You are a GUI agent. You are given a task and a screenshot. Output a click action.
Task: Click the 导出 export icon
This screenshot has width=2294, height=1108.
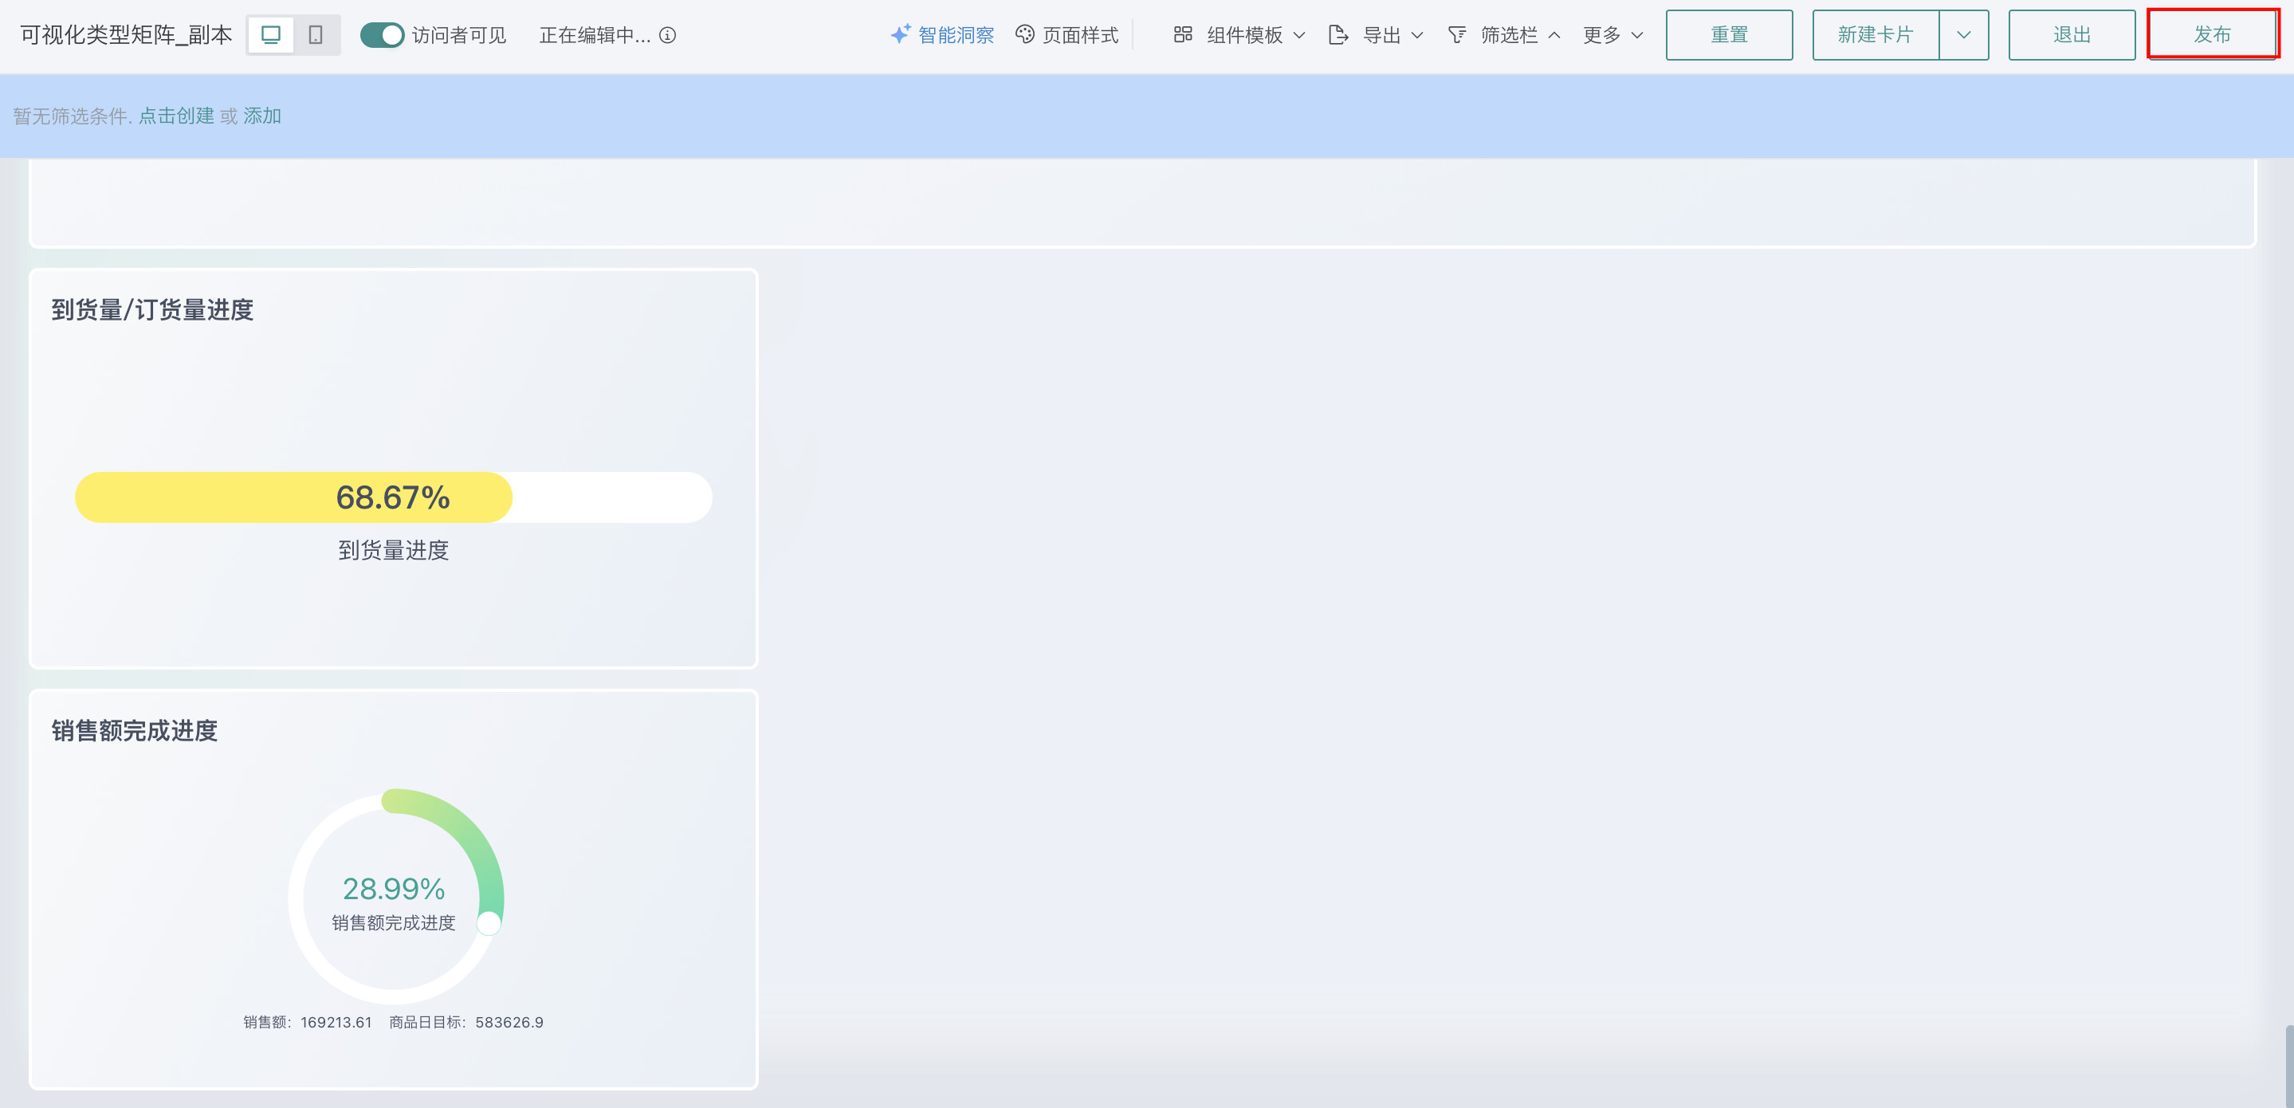[1338, 35]
